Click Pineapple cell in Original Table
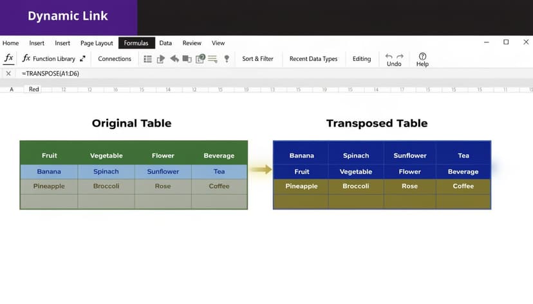Image resolution: width=533 pixels, height=304 pixels. pyautogui.click(x=49, y=186)
